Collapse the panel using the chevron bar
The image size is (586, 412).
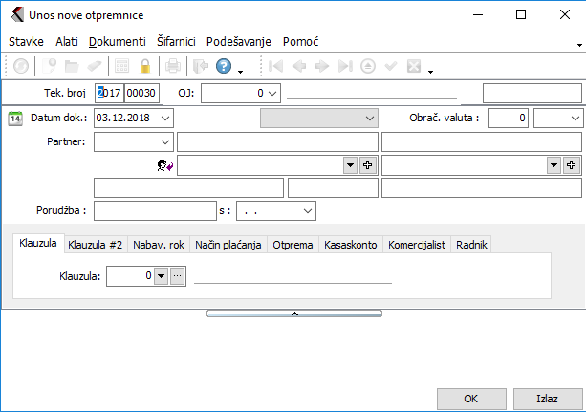294,313
